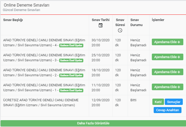Click Sadece Özel Üyeler badge on exam 3

(x=71, y=60)
